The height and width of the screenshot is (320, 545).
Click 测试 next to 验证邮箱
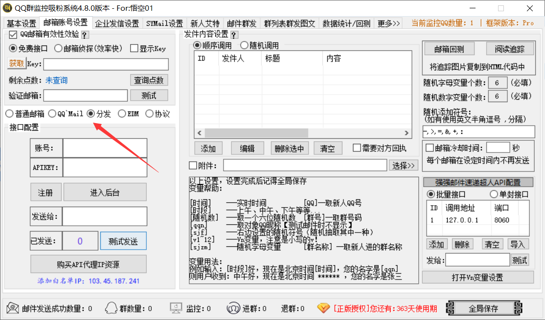pos(149,95)
